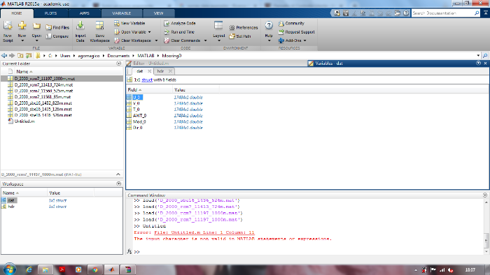Click the error link for Untitled.m
The width and height of the screenshot is (490, 275).
coord(204,232)
